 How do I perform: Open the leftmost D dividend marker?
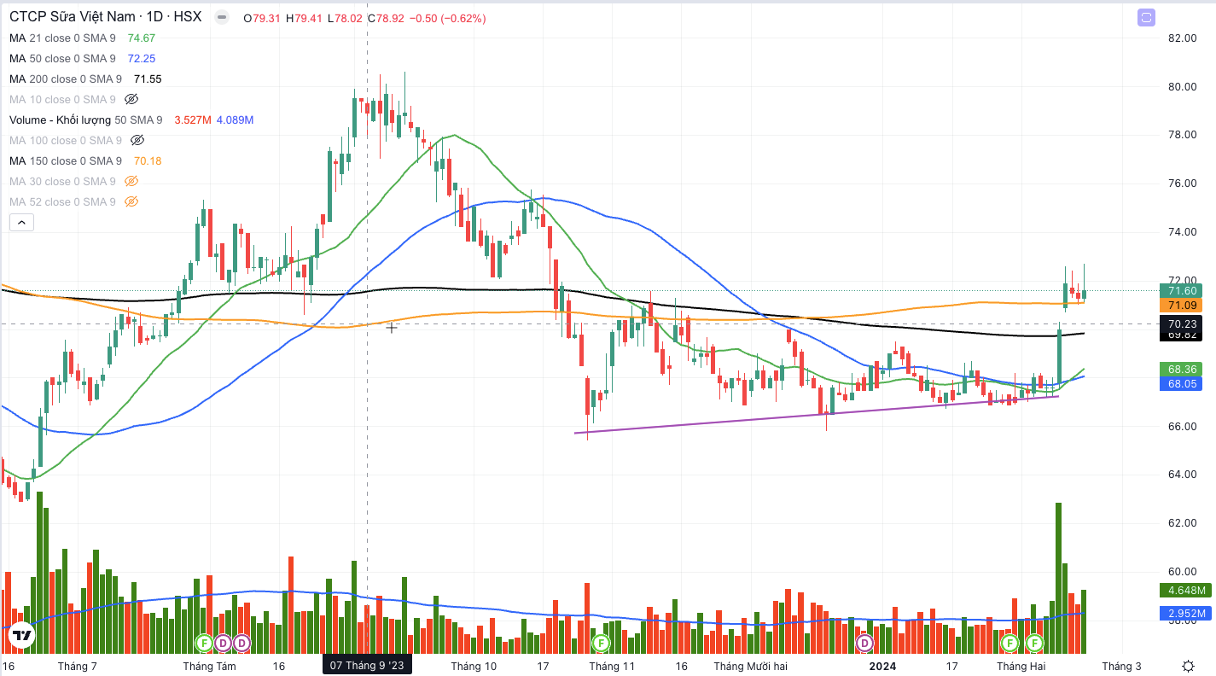point(223,642)
